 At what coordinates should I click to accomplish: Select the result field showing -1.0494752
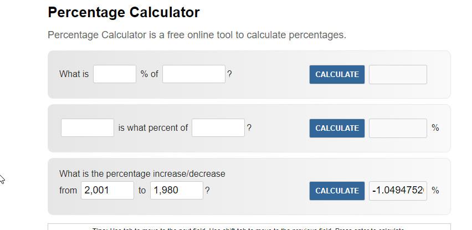point(398,191)
